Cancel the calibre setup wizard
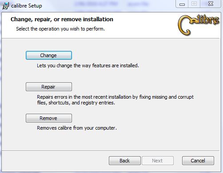This screenshot has height=173, width=223. click(x=198, y=161)
